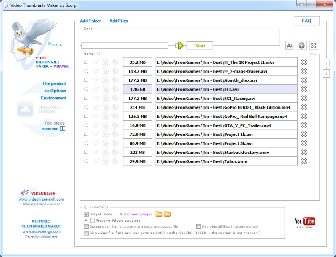Remove FX1_Racing.avi with its X icon

pyautogui.click(x=304, y=98)
